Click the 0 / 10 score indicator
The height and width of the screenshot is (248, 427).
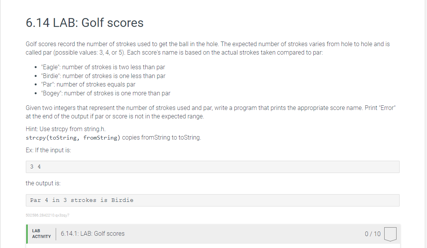(x=372, y=234)
